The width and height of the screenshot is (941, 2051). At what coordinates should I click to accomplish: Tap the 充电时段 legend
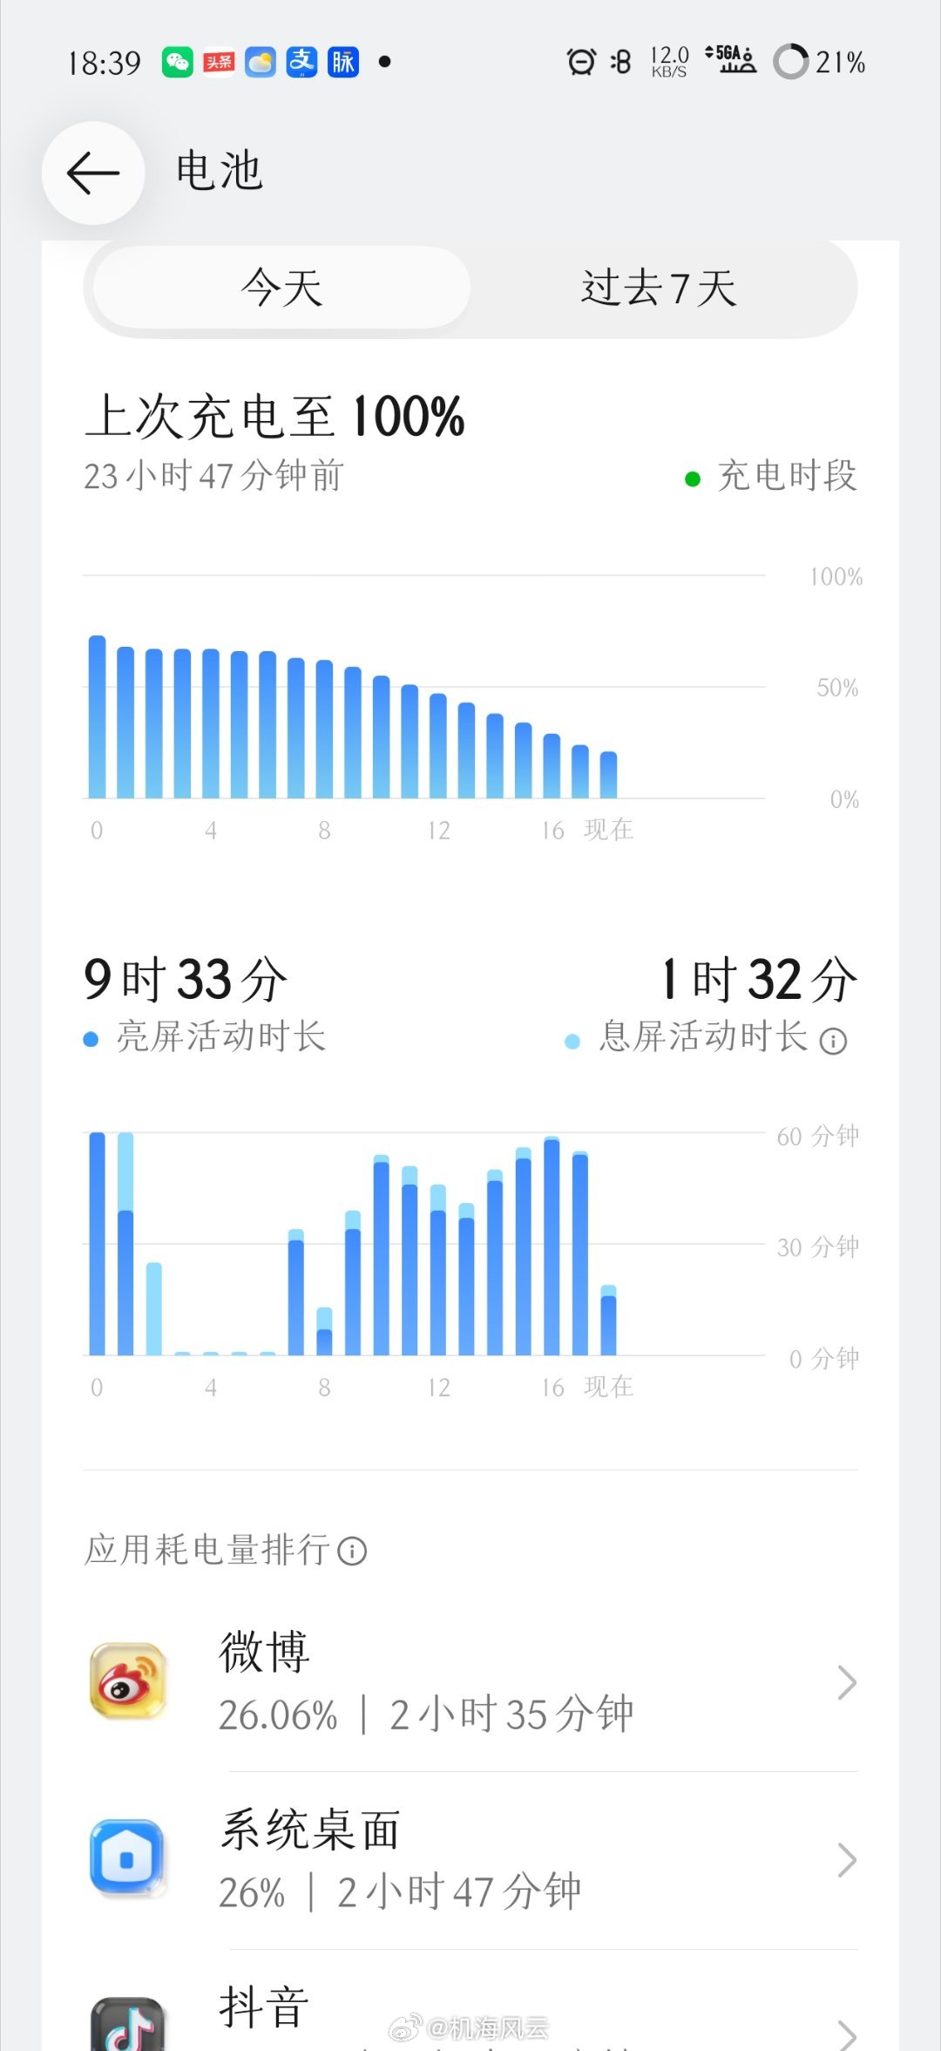pyautogui.click(x=772, y=477)
